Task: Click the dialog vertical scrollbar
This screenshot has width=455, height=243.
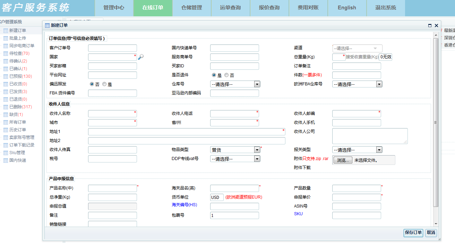Action: tap(436, 121)
